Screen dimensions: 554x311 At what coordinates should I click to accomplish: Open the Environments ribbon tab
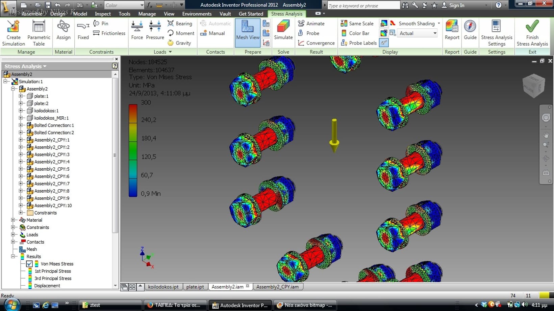(x=197, y=14)
